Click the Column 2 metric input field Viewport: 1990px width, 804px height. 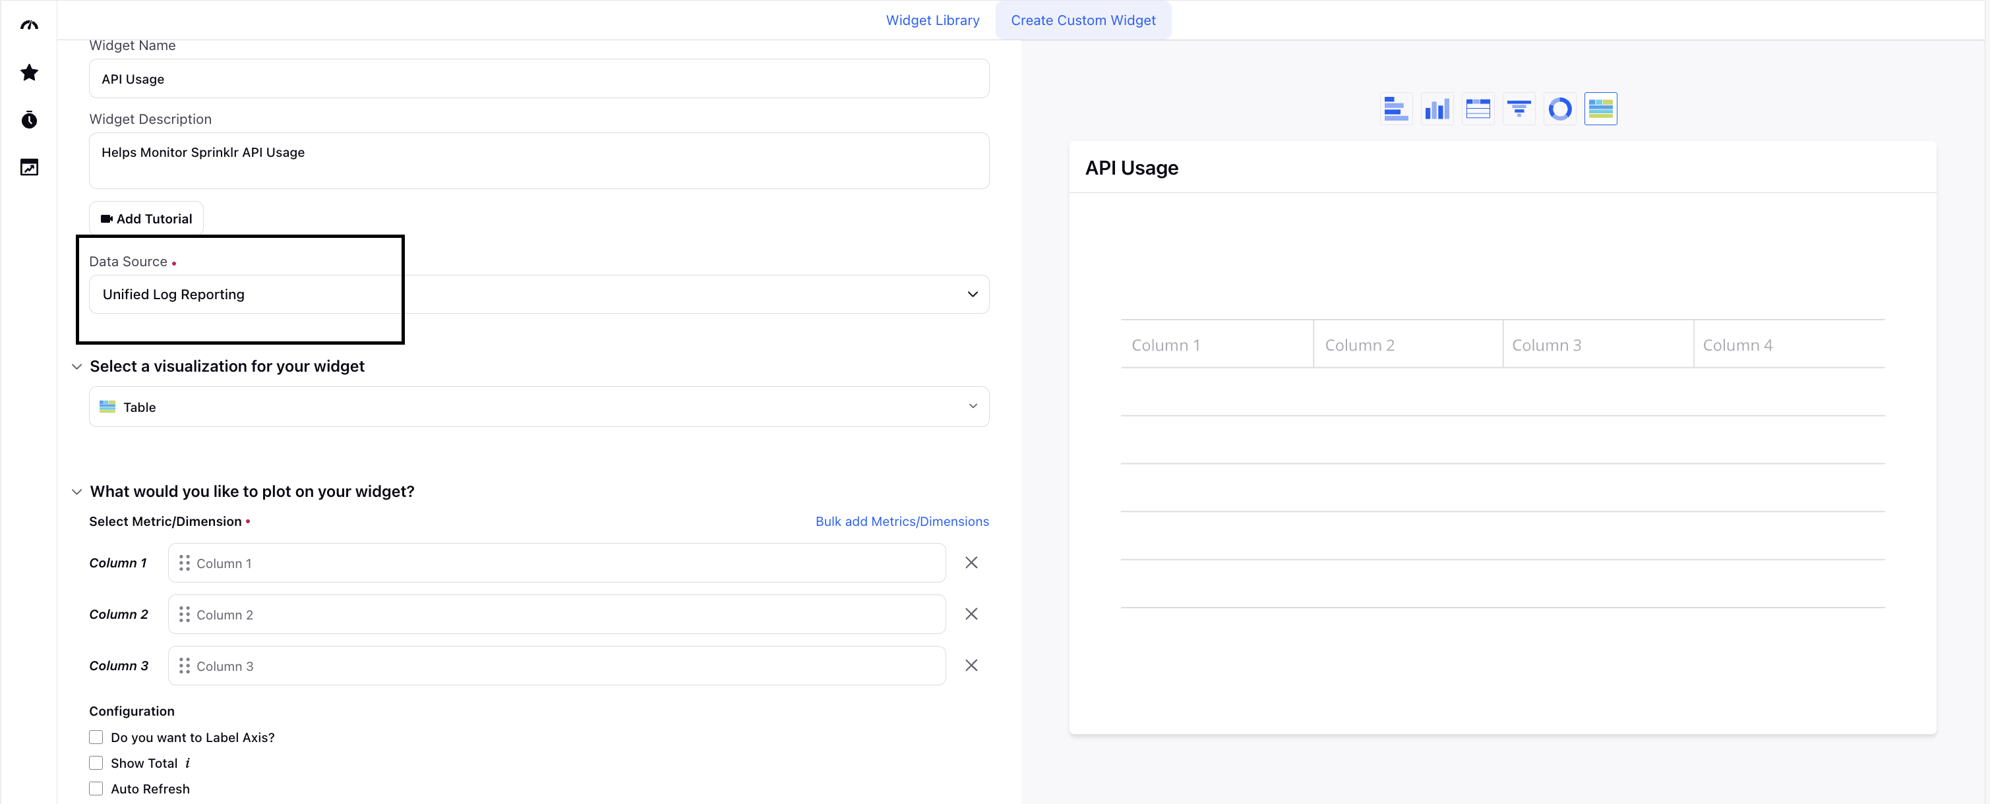[557, 615]
